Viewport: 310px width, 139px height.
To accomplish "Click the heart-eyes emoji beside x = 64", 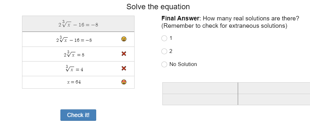I will tap(124, 82).
